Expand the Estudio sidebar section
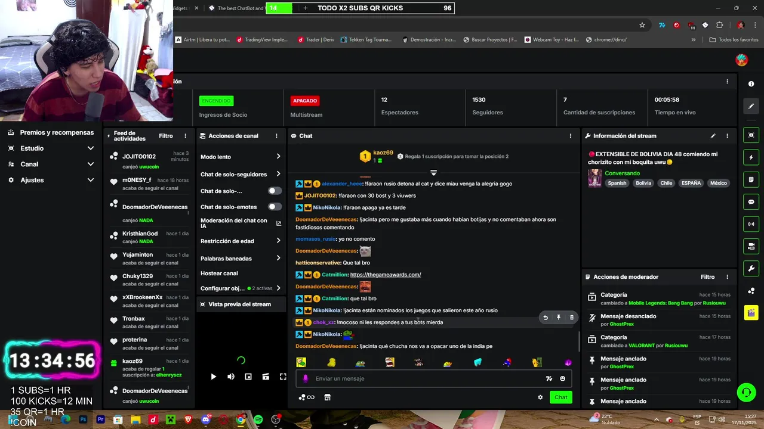The image size is (764, 429). click(x=50, y=148)
